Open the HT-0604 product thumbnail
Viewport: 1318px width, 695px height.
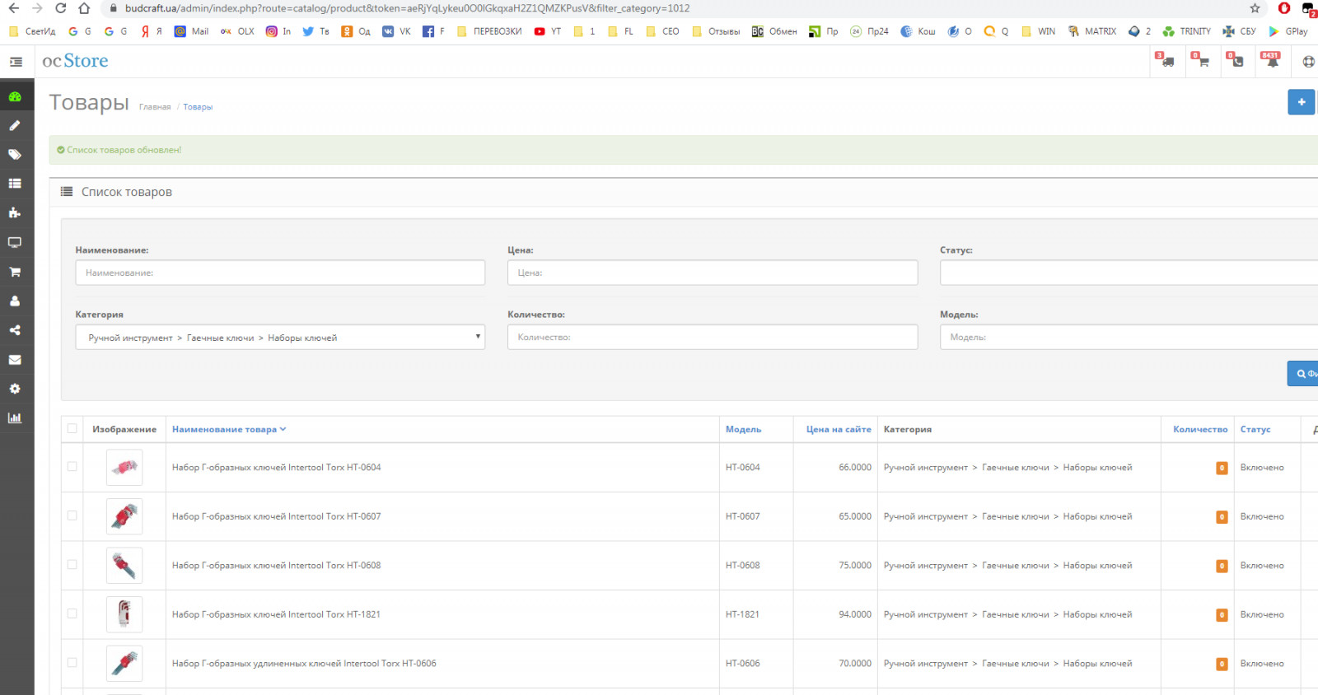pyautogui.click(x=124, y=467)
